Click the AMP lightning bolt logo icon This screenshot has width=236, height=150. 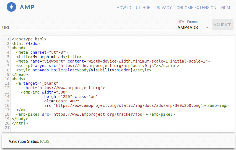pyautogui.click(x=11, y=7)
